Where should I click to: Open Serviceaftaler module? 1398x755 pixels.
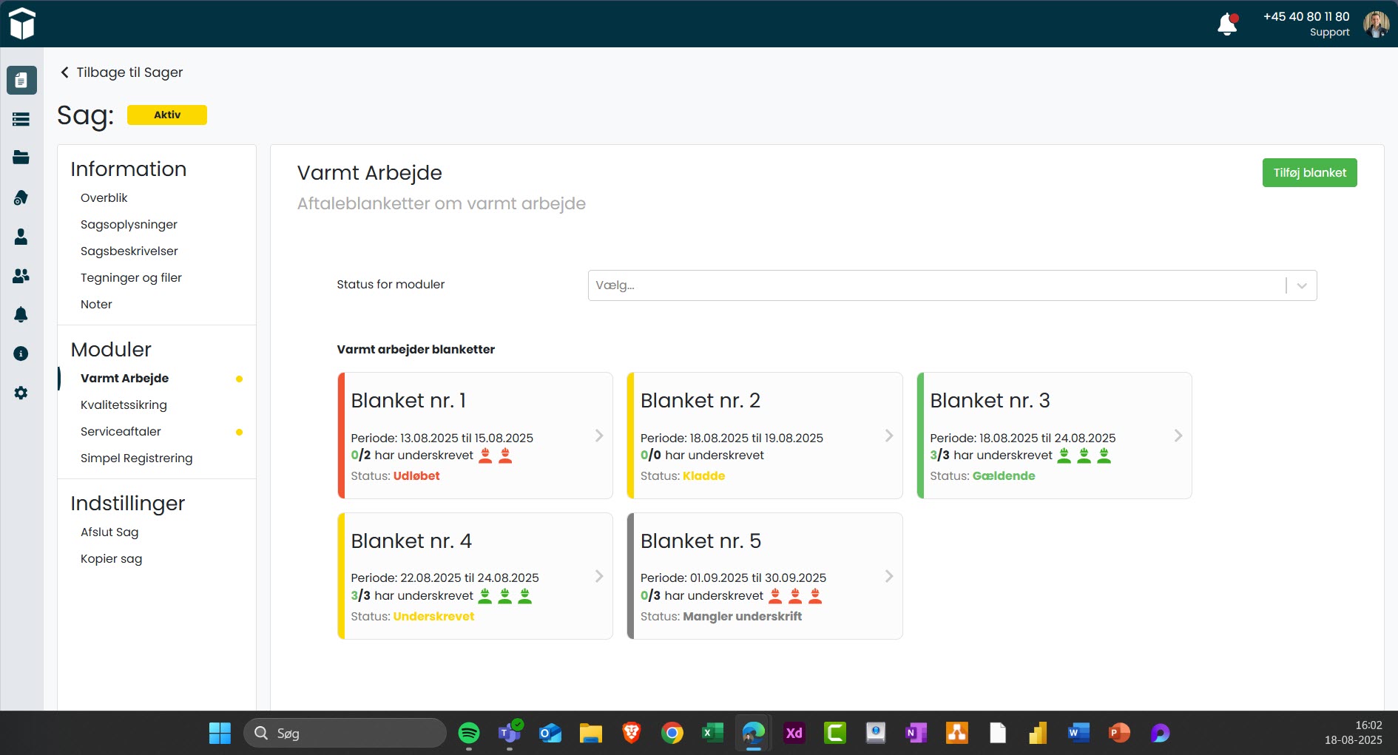121,431
